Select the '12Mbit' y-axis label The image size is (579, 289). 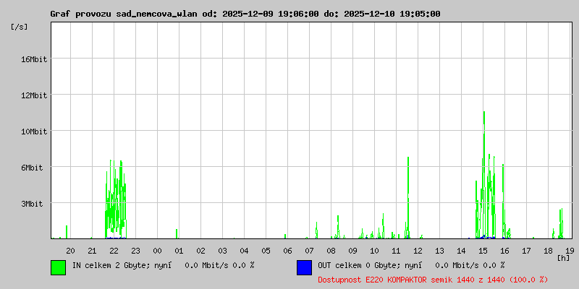point(34,95)
